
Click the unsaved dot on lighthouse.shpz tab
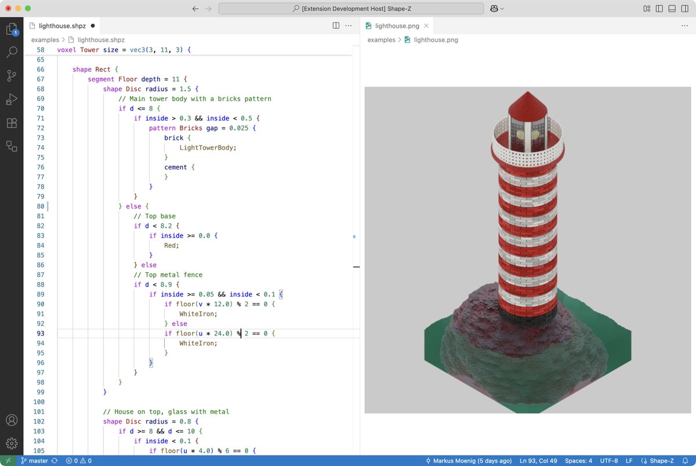pos(93,26)
